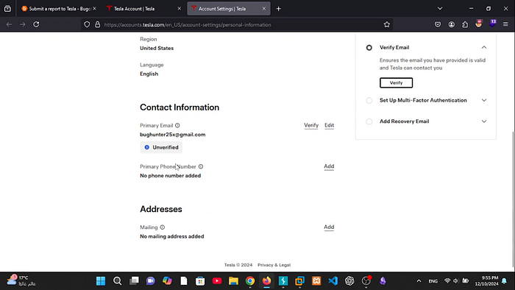Click the Unverified status badge
Image resolution: width=515 pixels, height=290 pixels.
pos(161,147)
